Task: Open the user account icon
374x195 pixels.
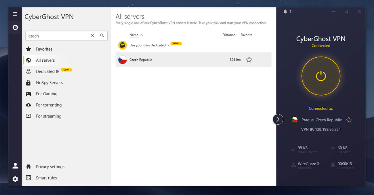Action: click(x=15, y=166)
